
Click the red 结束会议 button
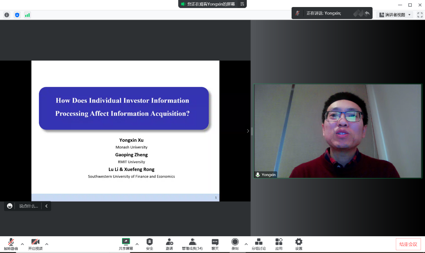coord(408,244)
